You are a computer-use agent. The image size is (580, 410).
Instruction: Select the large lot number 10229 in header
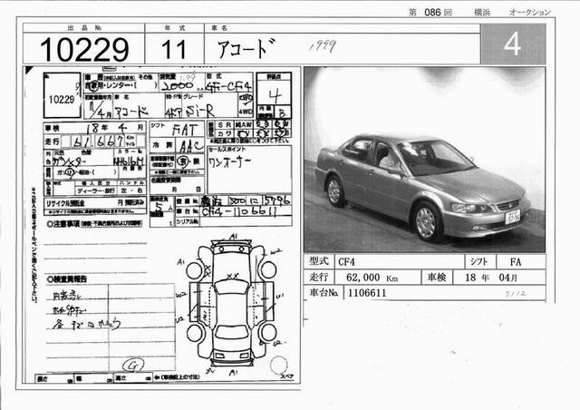click(x=84, y=50)
